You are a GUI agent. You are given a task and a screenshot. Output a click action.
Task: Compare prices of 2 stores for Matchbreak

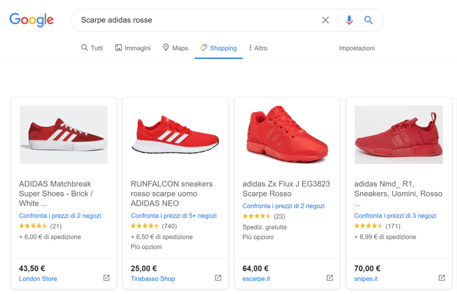tap(60, 216)
